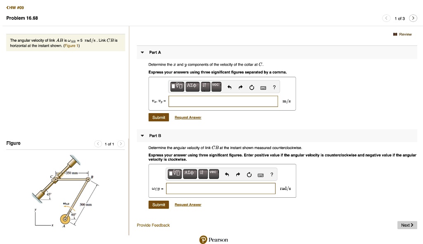Redo entry in Part B toolbar
The image size is (423, 244).
pos(238,174)
